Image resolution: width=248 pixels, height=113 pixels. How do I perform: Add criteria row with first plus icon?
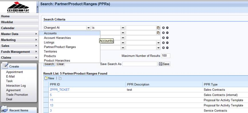pyautogui.click(x=164, y=28)
